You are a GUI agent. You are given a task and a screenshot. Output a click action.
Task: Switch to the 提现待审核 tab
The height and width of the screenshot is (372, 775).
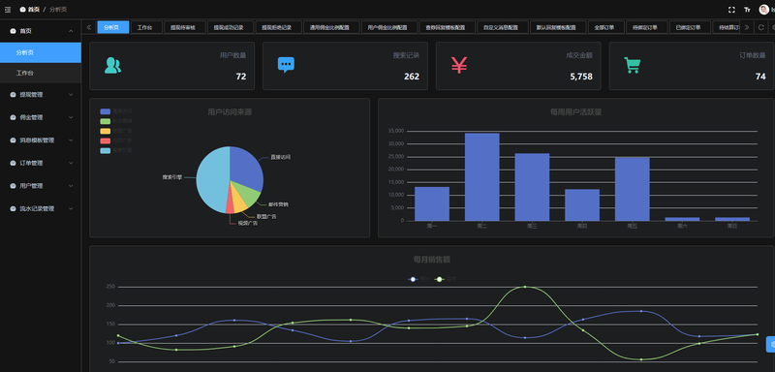click(184, 27)
